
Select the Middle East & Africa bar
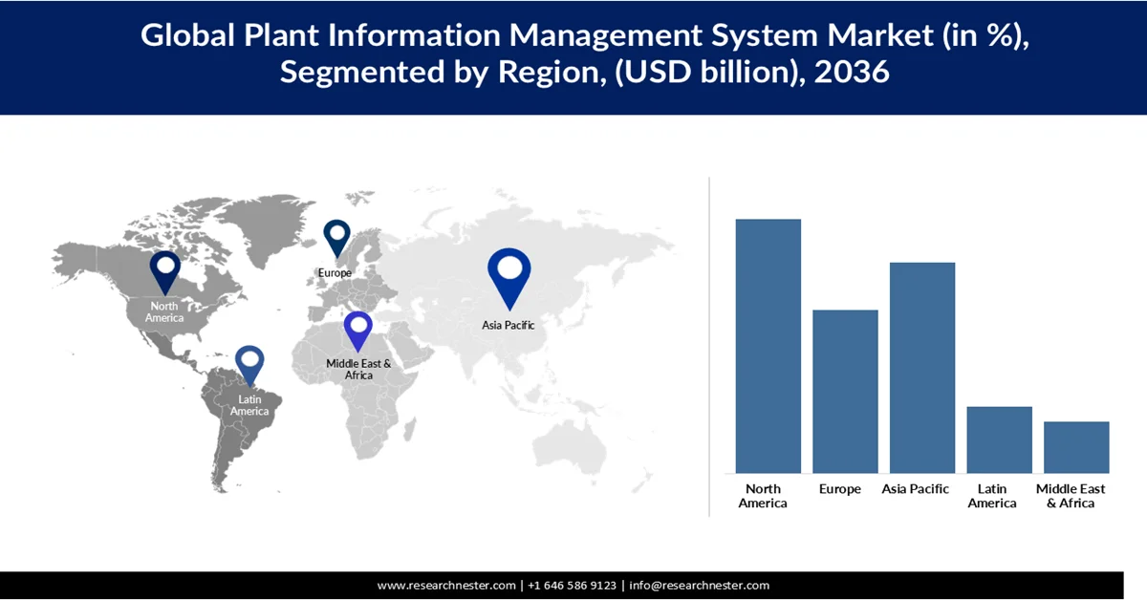[x=1076, y=447]
